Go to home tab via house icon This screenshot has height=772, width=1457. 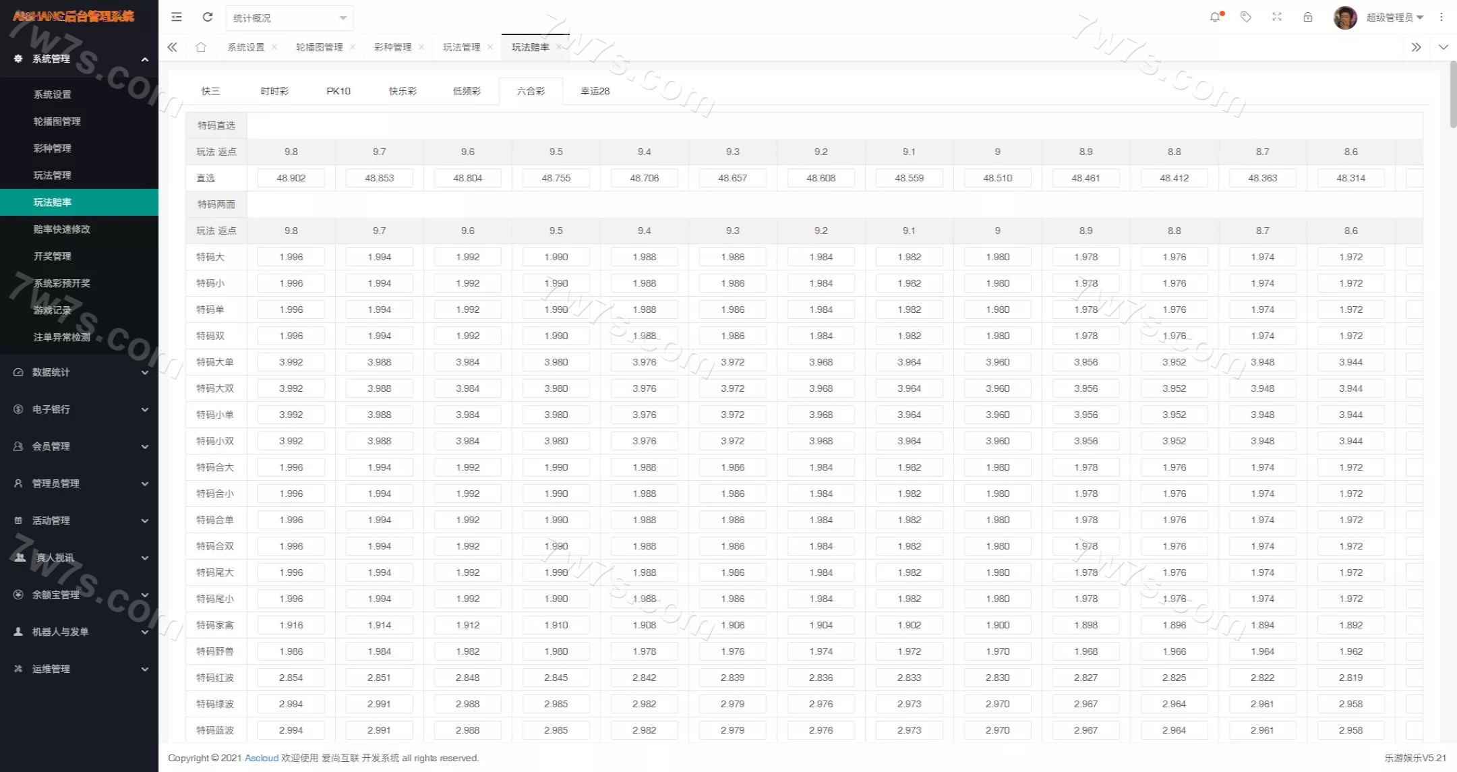tap(201, 47)
